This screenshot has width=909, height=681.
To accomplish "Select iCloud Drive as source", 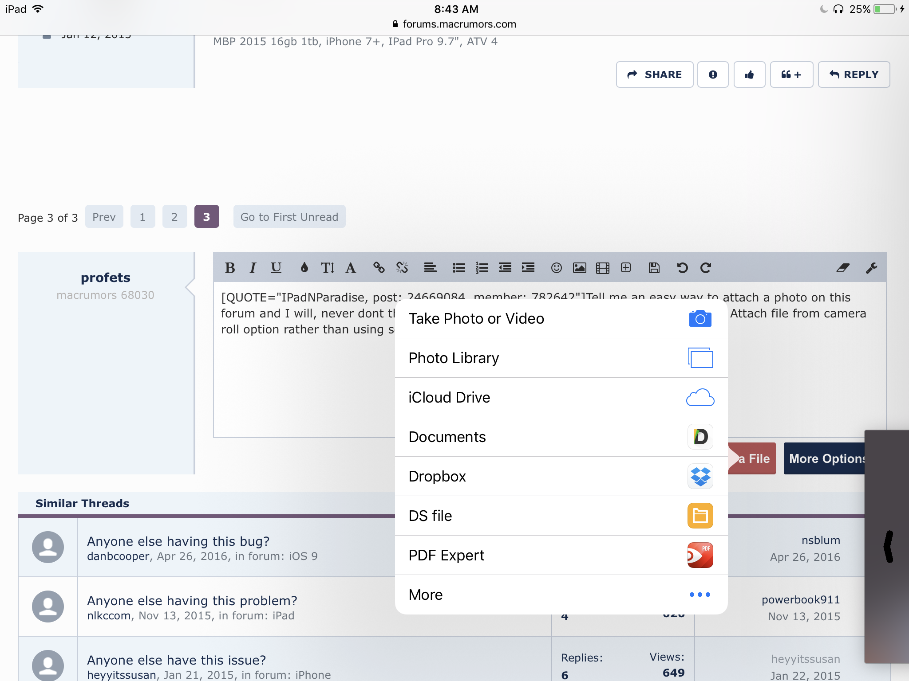I will tap(561, 397).
